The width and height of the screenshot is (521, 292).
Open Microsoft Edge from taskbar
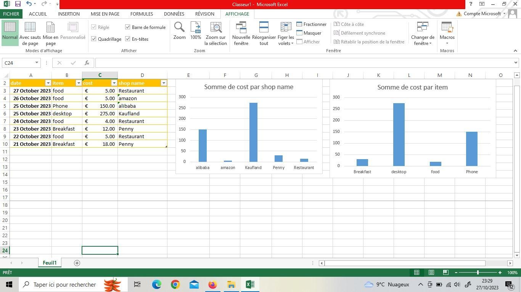pyautogui.click(x=156, y=284)
